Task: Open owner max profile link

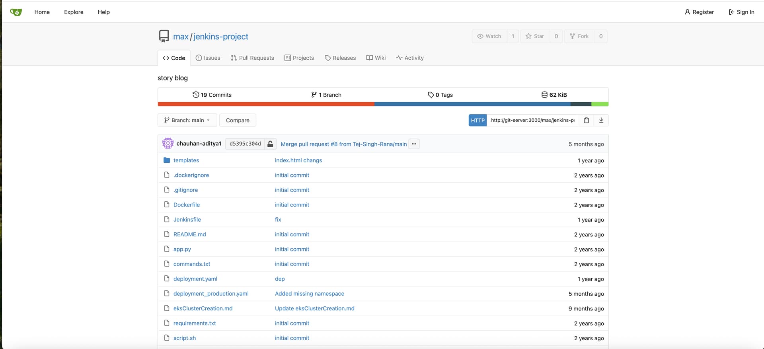Action: (181, 37)
